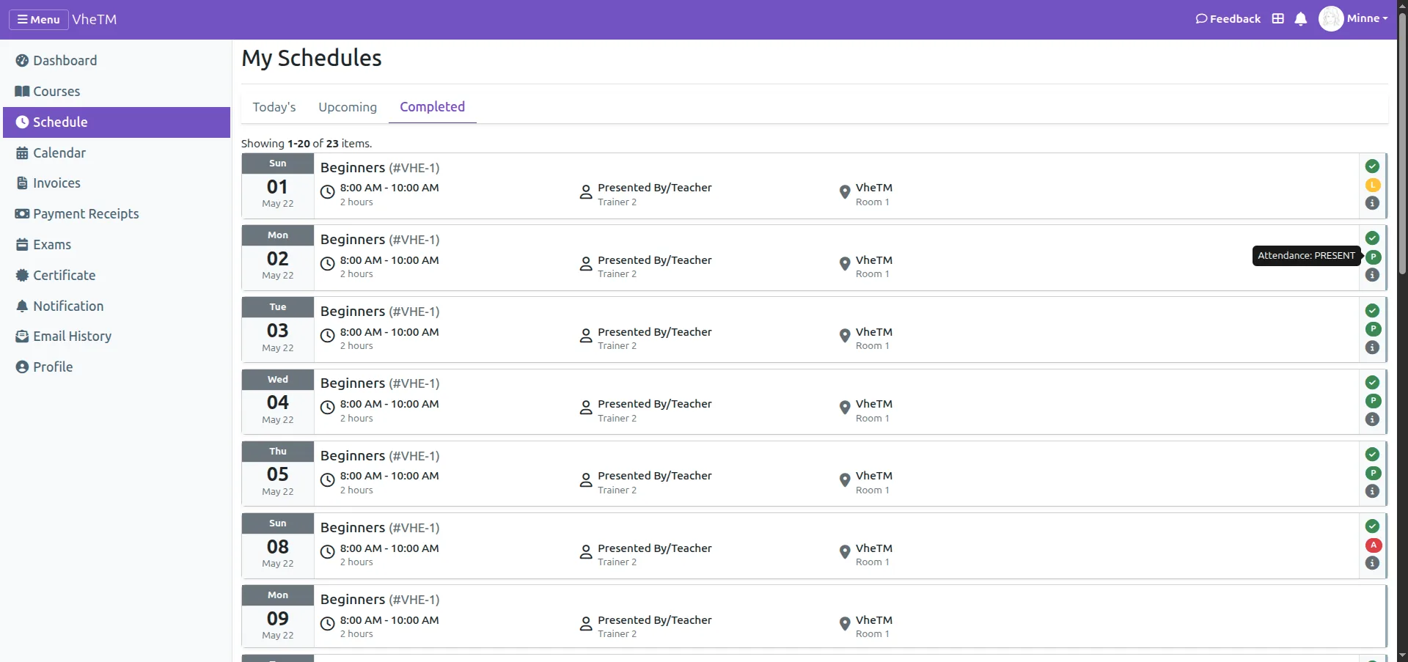
Task: Switch to the Today's tab
Action: (274, 107)
